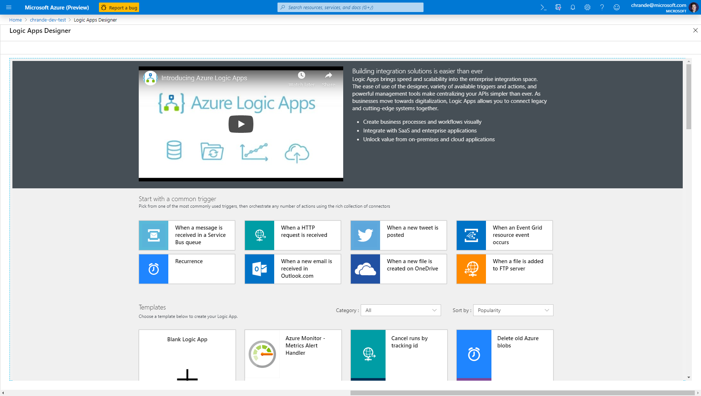Select the FTP server trigger icon
This screenshot has height=396, width=701.
pos(471,269)
